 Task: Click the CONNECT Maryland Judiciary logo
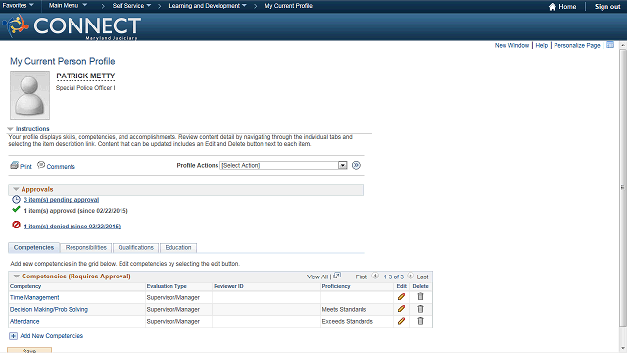coord(72,26)
